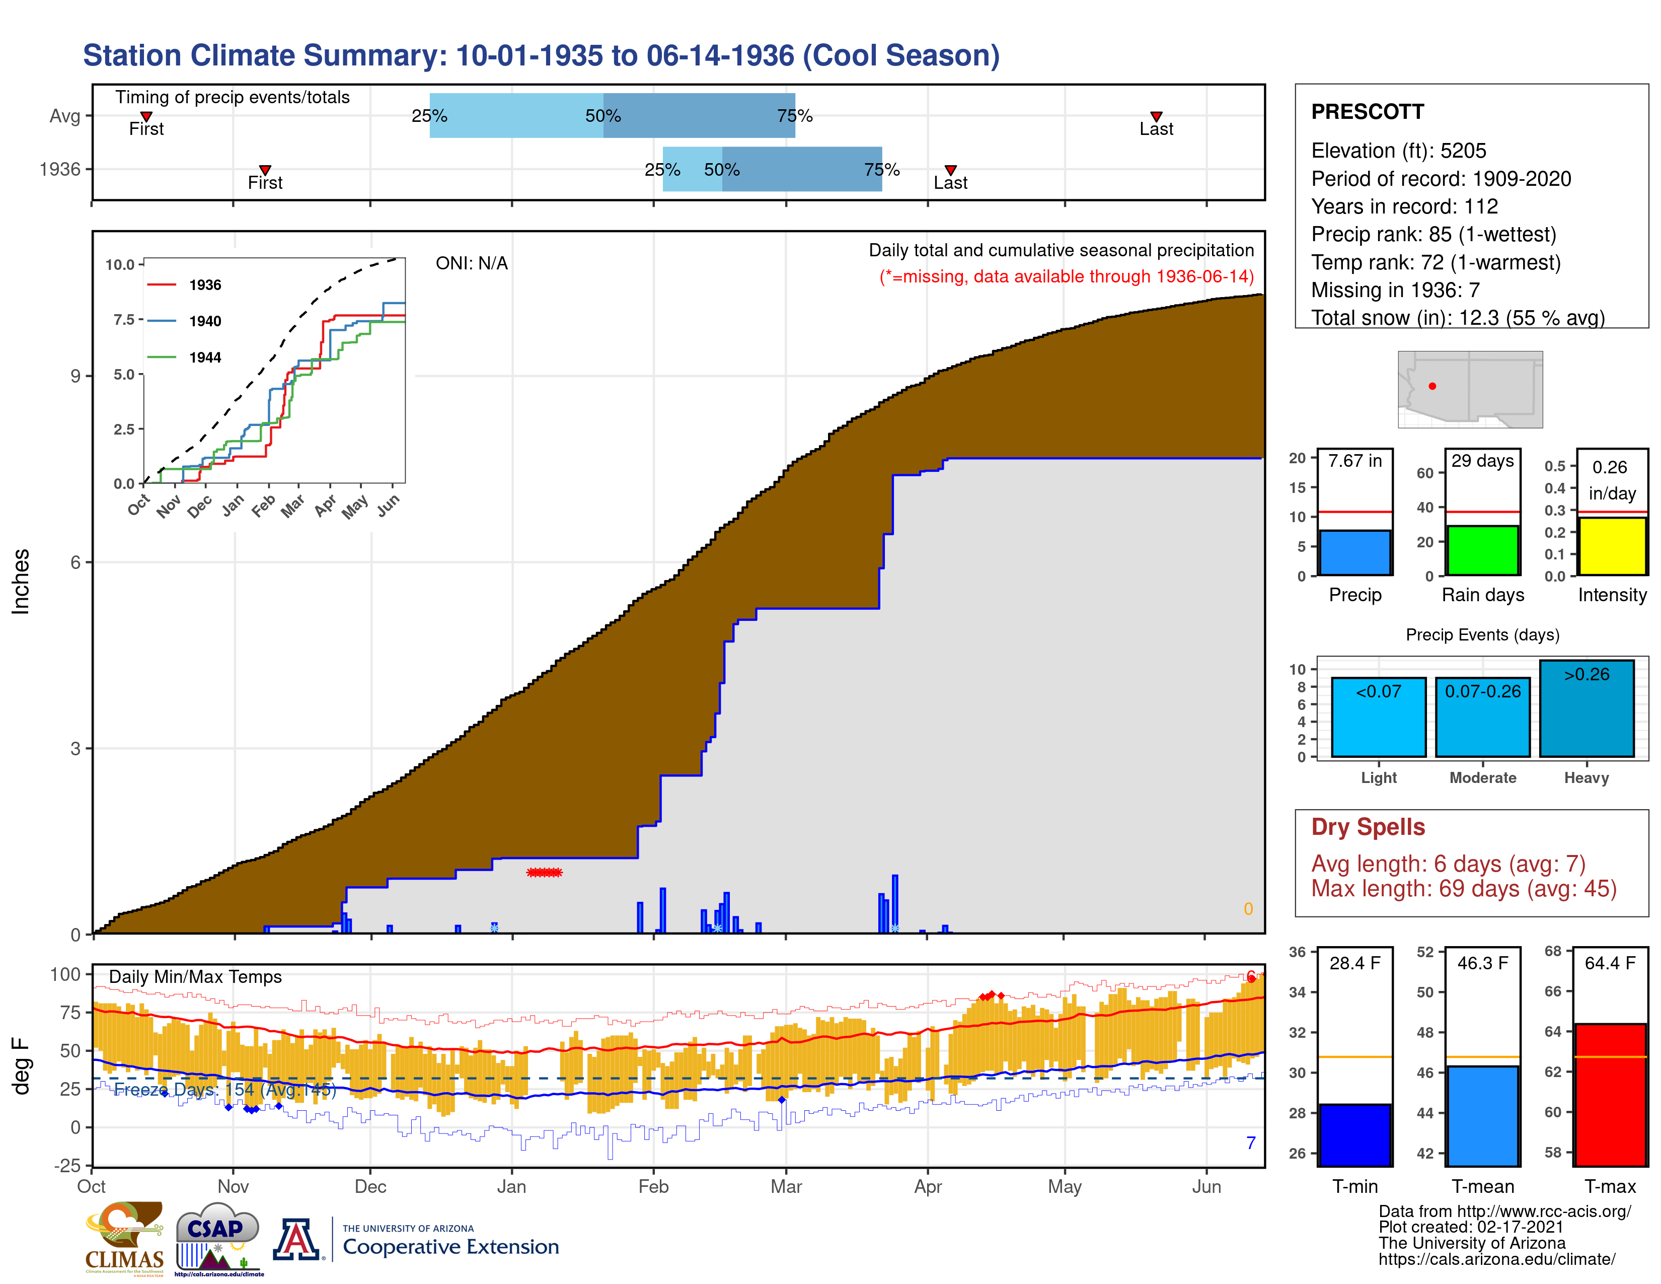Click 'ONI: N/A' label
Image resolution: width=1661 pixels, height=1284 pixels.
click(x=472, y=263)
